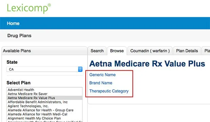Image resolution: width=210 pixels, height=122 pixels.
Task: Browse by Brand Name link
Action: 101,83
